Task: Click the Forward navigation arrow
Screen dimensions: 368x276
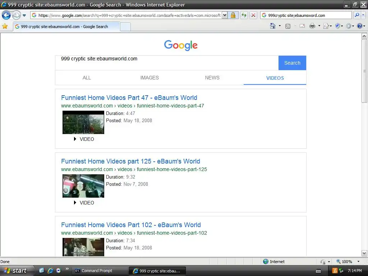Action: 17,15
